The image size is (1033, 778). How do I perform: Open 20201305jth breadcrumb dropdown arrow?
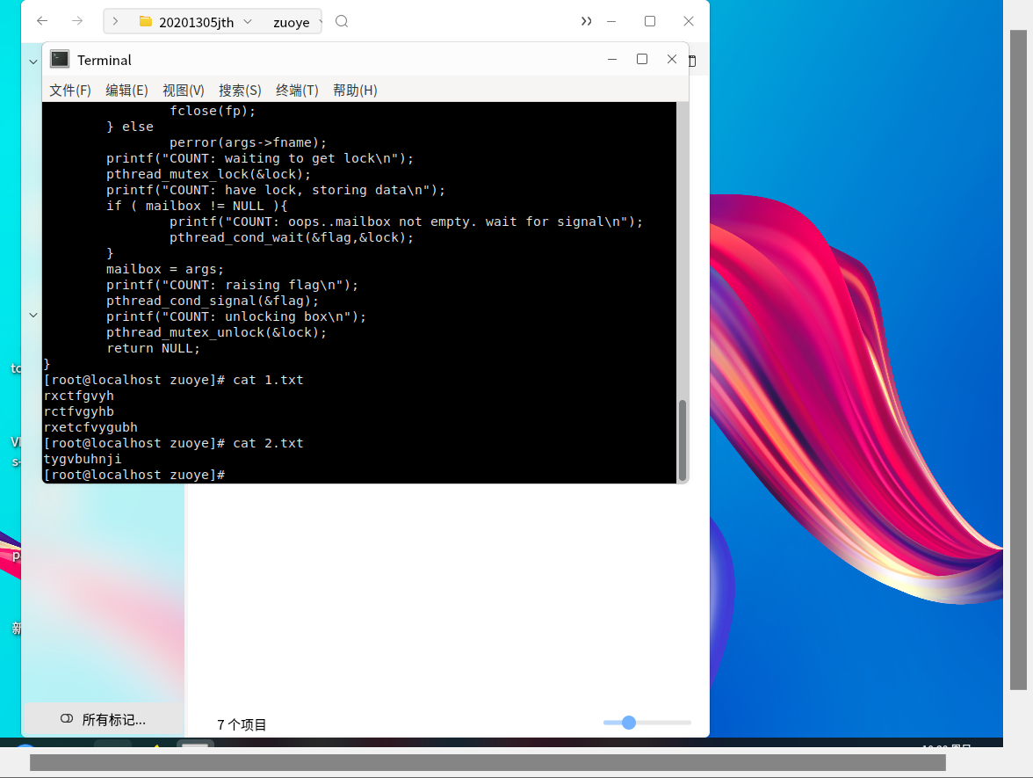pyautogui.click(x=248, y=22)
